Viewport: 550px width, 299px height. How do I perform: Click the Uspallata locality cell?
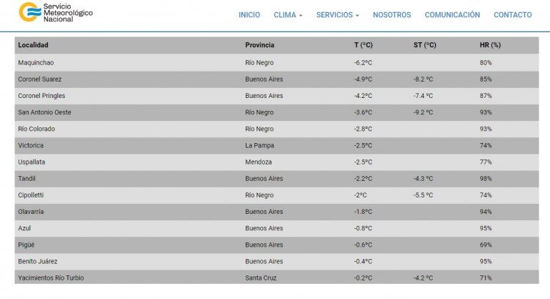pos(31,162)
